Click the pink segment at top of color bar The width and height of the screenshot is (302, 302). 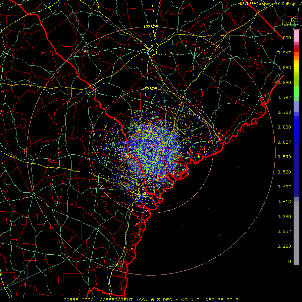(x=296, y=36)
